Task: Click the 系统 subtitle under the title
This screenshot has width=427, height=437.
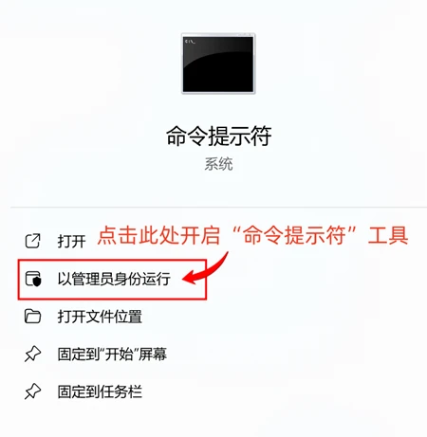Action: (x=218, y=164)
